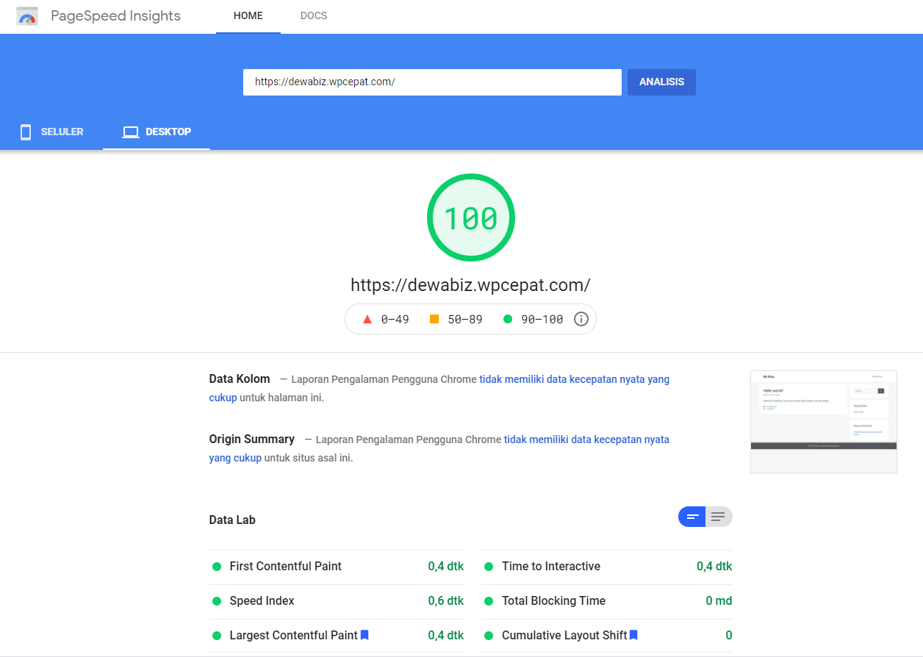The image size is (923, 657).
Task: Click the red triangle 0–49 legend icon
Action: [x=367, y=319]
